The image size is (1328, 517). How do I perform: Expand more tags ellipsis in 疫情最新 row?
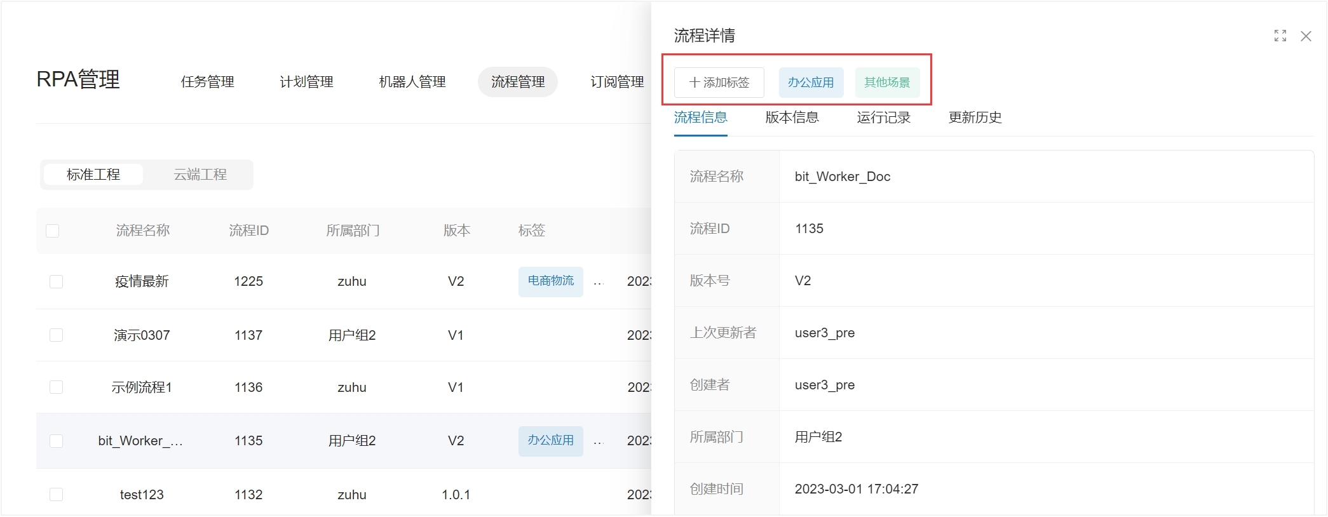click(x=599, y=282)
